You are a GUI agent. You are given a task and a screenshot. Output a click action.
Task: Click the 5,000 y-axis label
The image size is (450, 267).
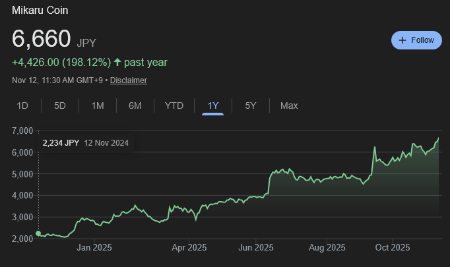pos(22,174)
